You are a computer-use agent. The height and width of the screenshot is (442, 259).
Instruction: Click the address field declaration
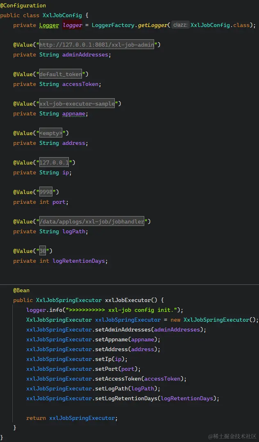(74, 143)
